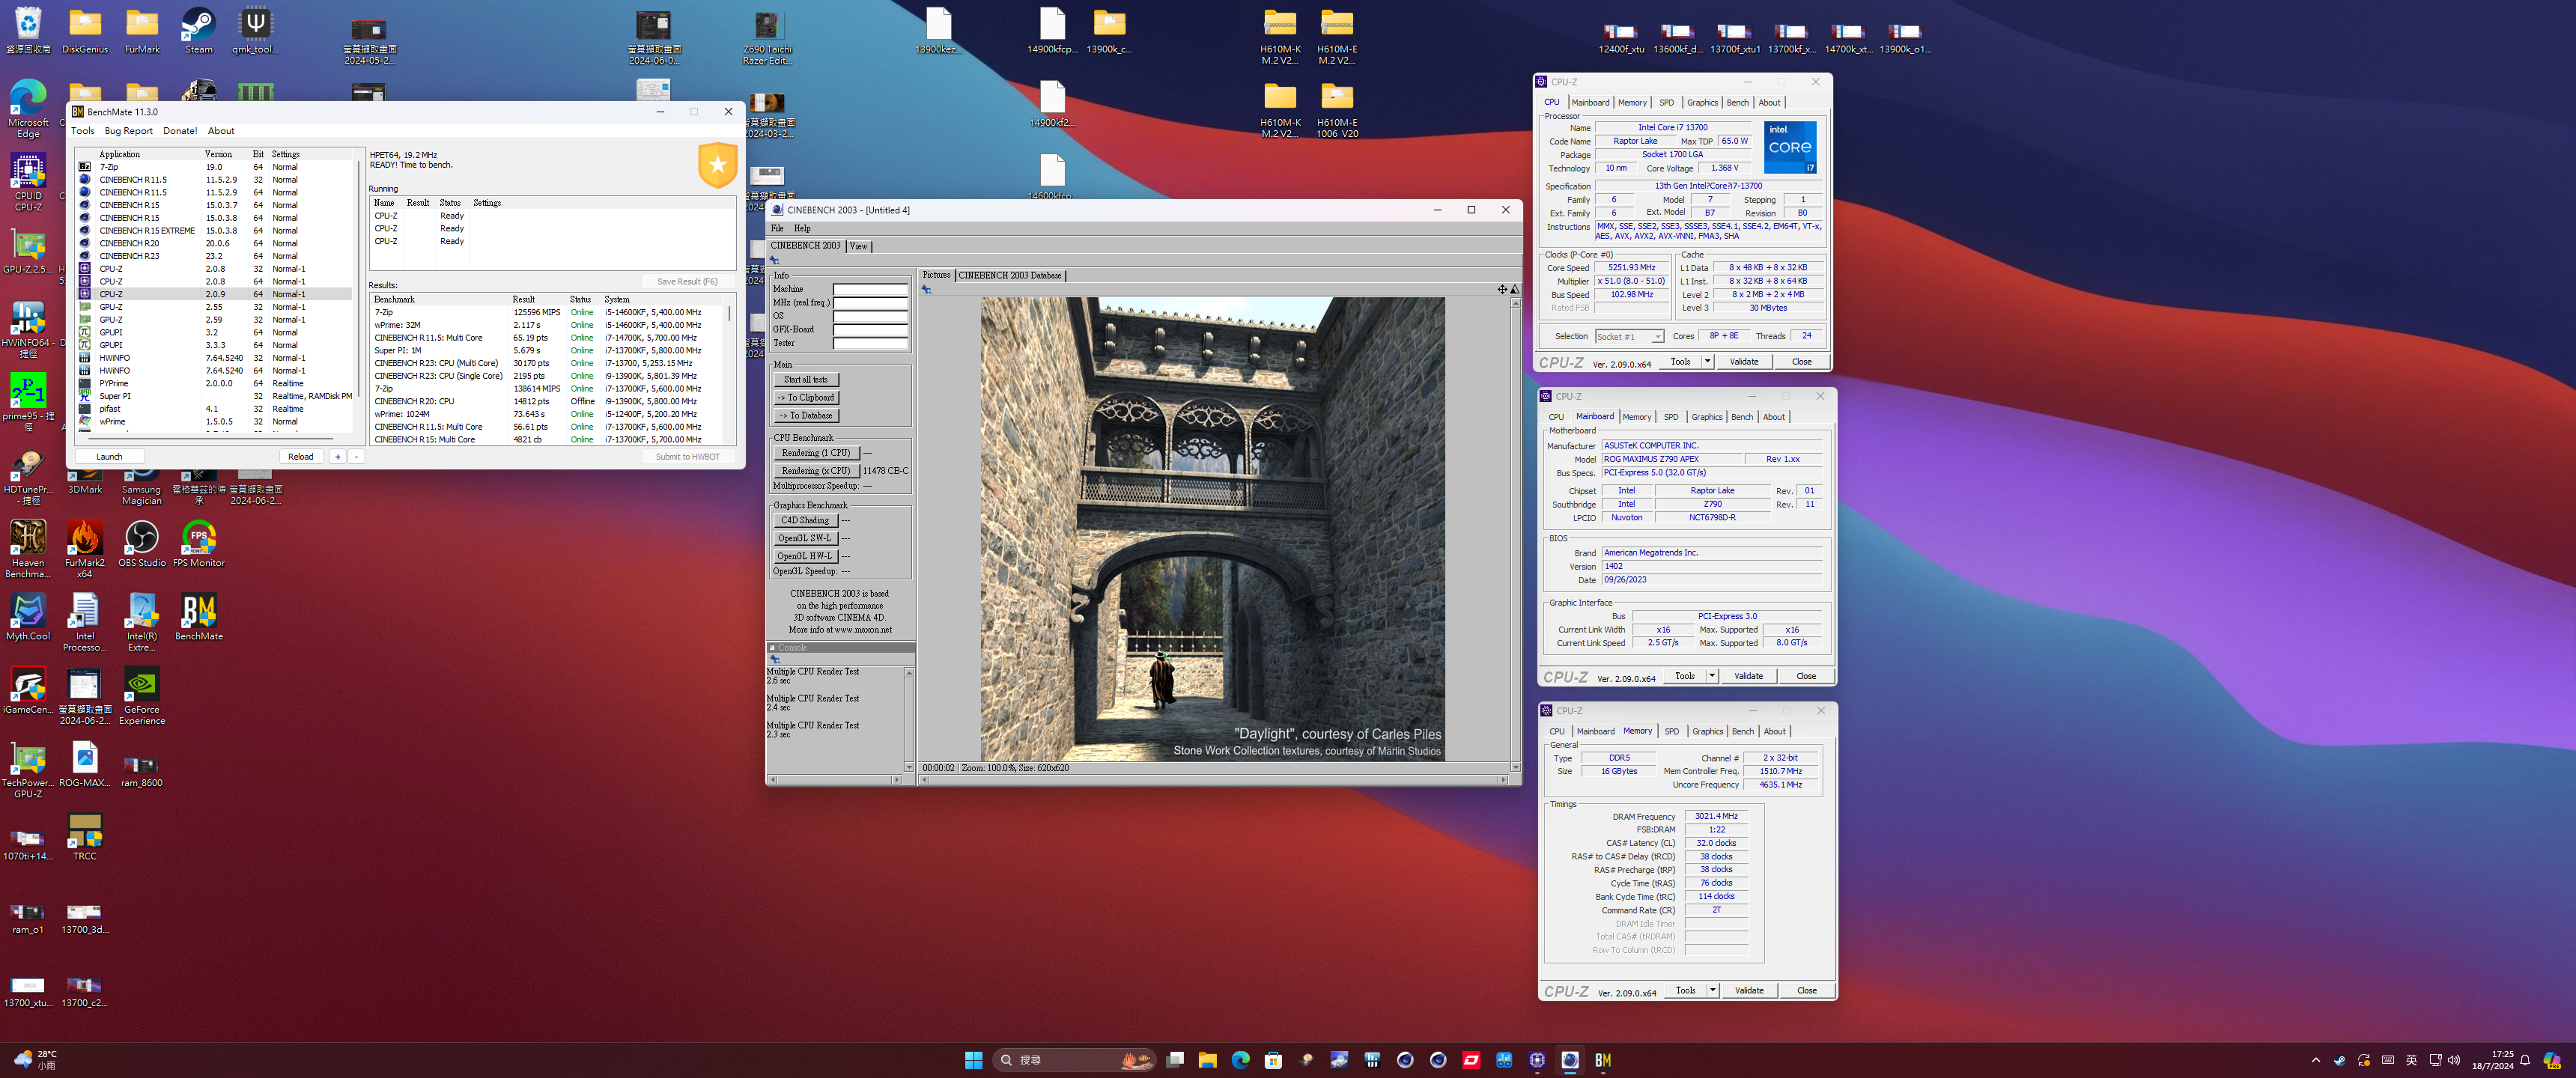2576x1078 pixels.
Task: Click the Cinebench picture horizontal scrollbar
Action: (1214, 780)
